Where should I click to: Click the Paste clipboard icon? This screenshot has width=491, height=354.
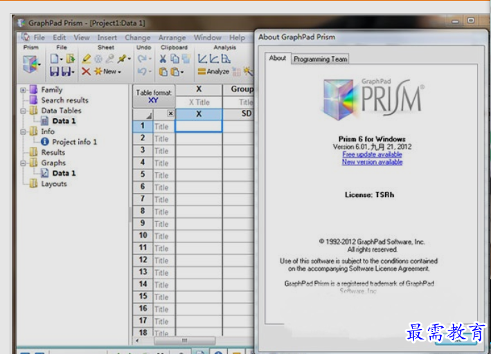pos(163,72)
